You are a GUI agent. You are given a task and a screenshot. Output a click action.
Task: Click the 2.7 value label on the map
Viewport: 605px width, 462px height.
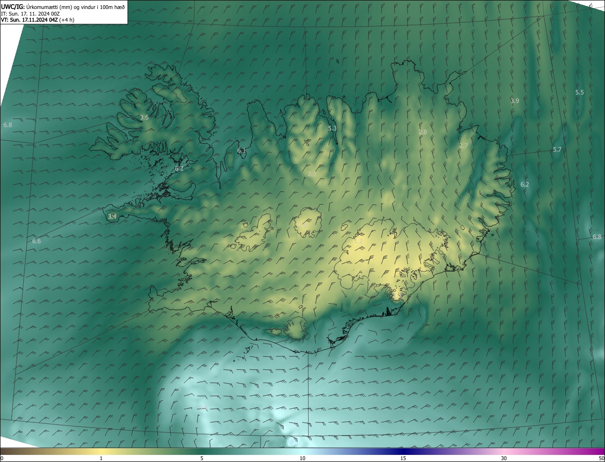pyautogui.click(x=464, y=145)
